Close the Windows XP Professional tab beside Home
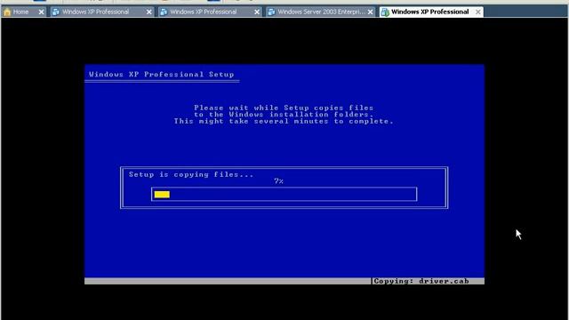The image size is (569, 320). click(x=148, y=12)
